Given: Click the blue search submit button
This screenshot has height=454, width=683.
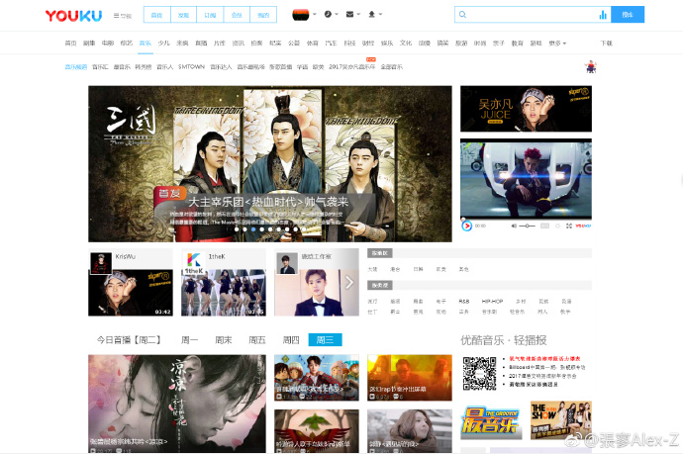Looking at the screenshot, I should pyautogui.click(x=628, y=15).
